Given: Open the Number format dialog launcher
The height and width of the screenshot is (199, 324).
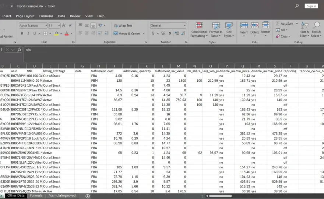Looking at the screenshot, I should click(186, 42).
